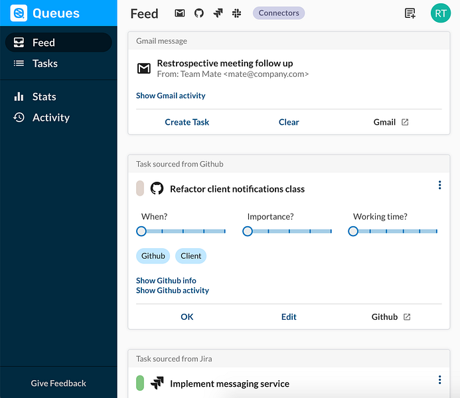Adjust the When? slider handle
460x398 pixels.
pos(141,232)
